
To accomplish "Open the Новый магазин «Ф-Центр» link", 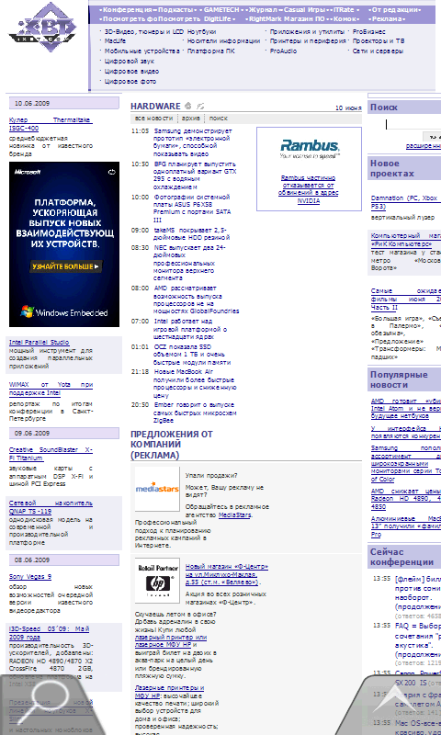I will pyautogui.click(x=227, y=575).
